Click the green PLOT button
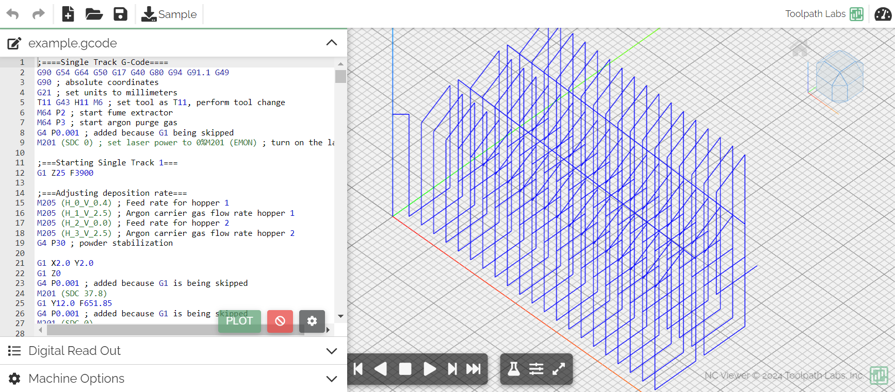The width and height of the screenshot is (895, 392). (x=239, y=321)
